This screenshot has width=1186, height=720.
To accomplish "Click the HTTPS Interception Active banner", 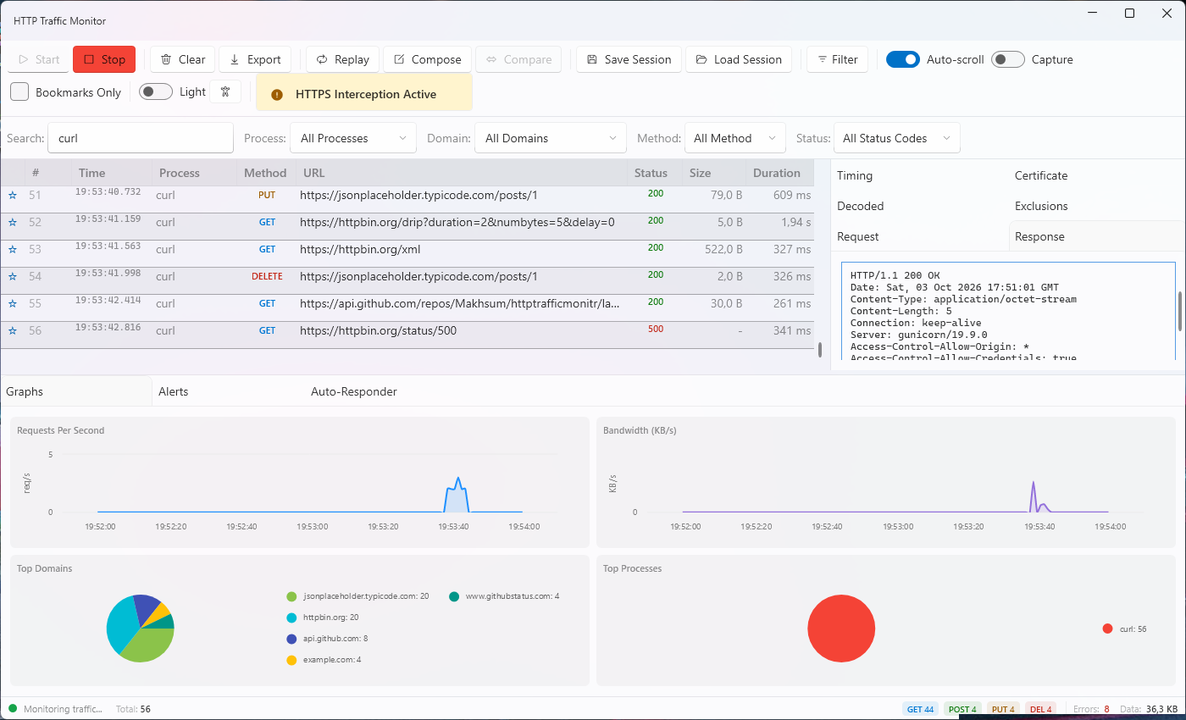I will 364,94.
